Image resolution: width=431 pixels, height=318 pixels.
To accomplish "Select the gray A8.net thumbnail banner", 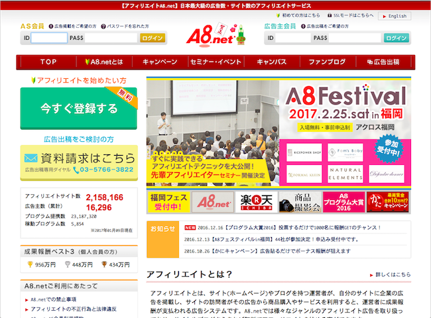I will [x=213, y=202].
